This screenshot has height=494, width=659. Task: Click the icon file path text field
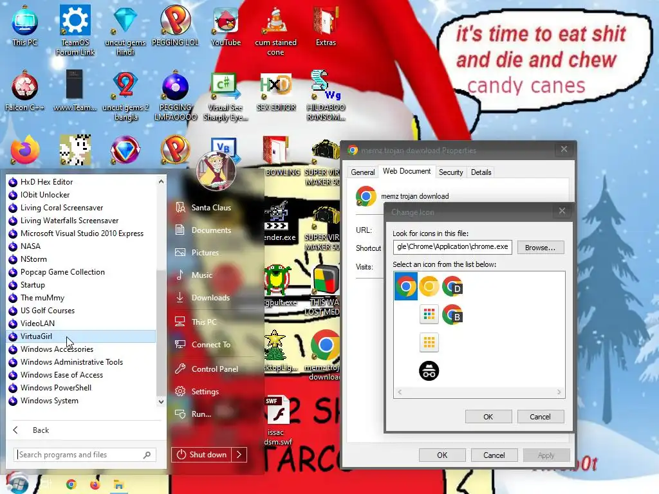tap(452, 247)
